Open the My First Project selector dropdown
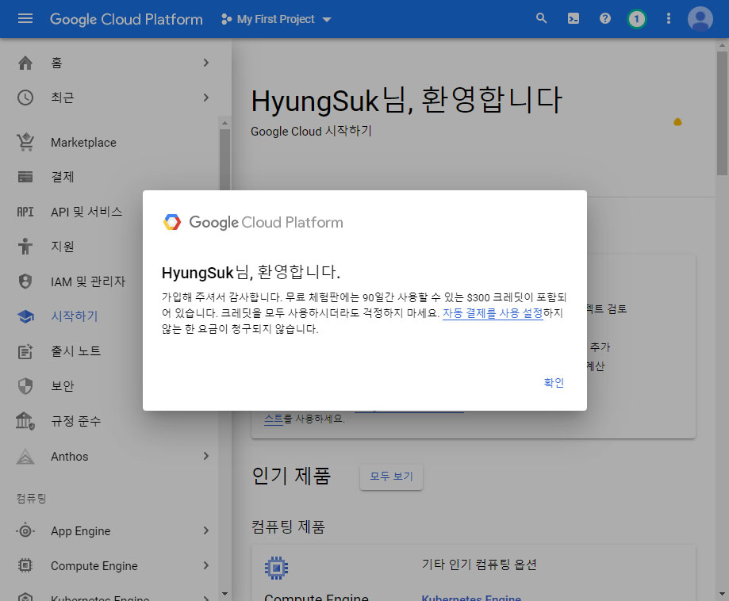729x601 pixels. (x=276, y=19)
